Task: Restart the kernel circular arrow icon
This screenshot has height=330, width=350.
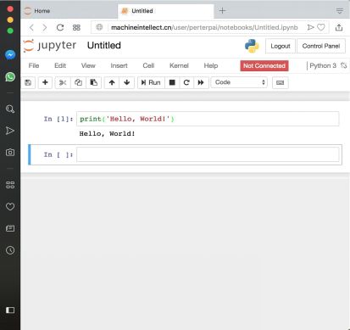Action: (186, 82)
